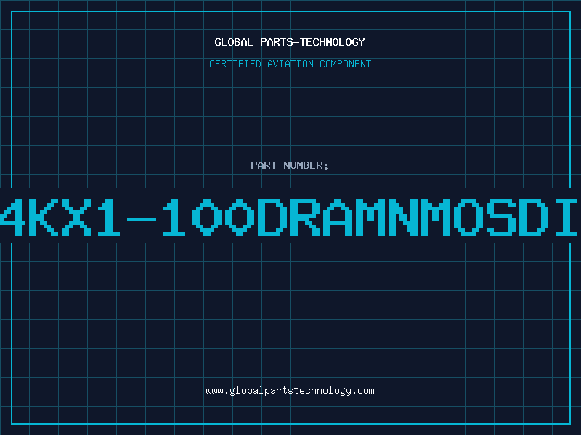Click the GLOBAL PARTS-TECHNOLOGY heading

click(290, 42)
